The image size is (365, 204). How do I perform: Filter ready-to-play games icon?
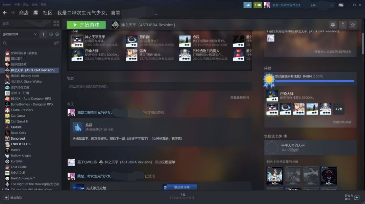[x=57, y=34]
